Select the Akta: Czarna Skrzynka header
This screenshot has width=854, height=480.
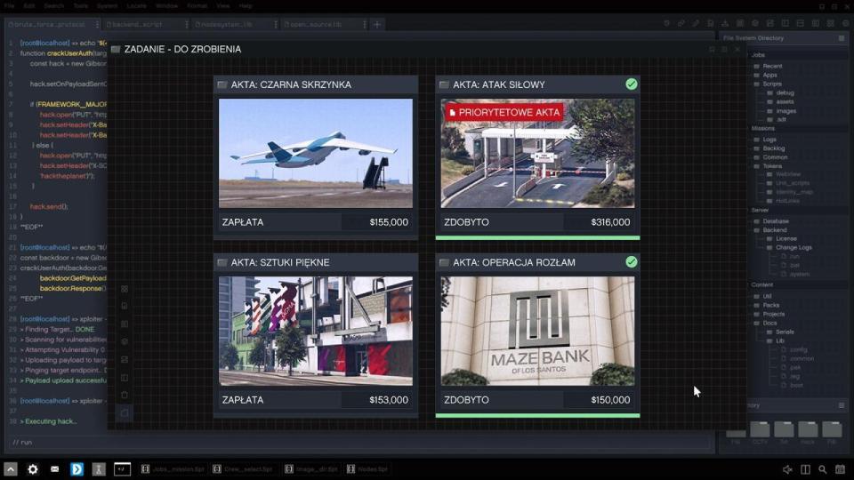tap(316, 84)
